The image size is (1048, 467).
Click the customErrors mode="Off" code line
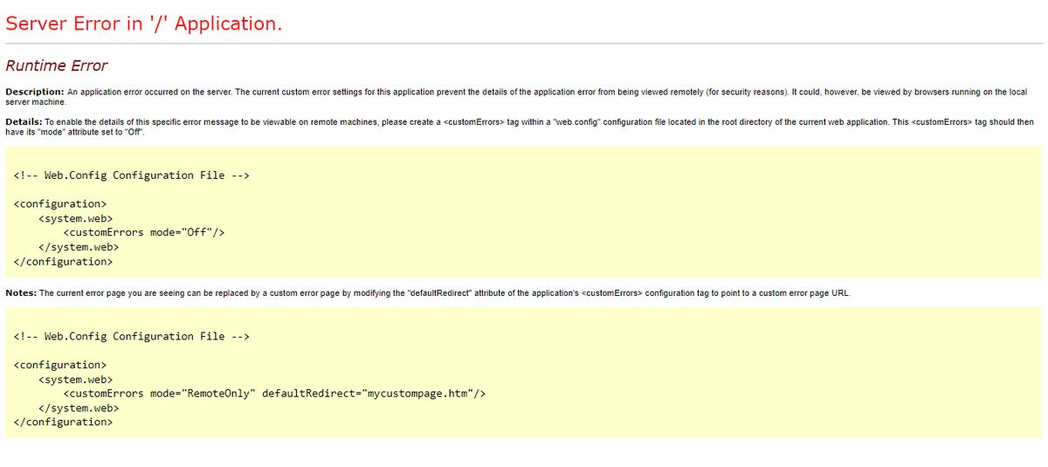(145, 233)
